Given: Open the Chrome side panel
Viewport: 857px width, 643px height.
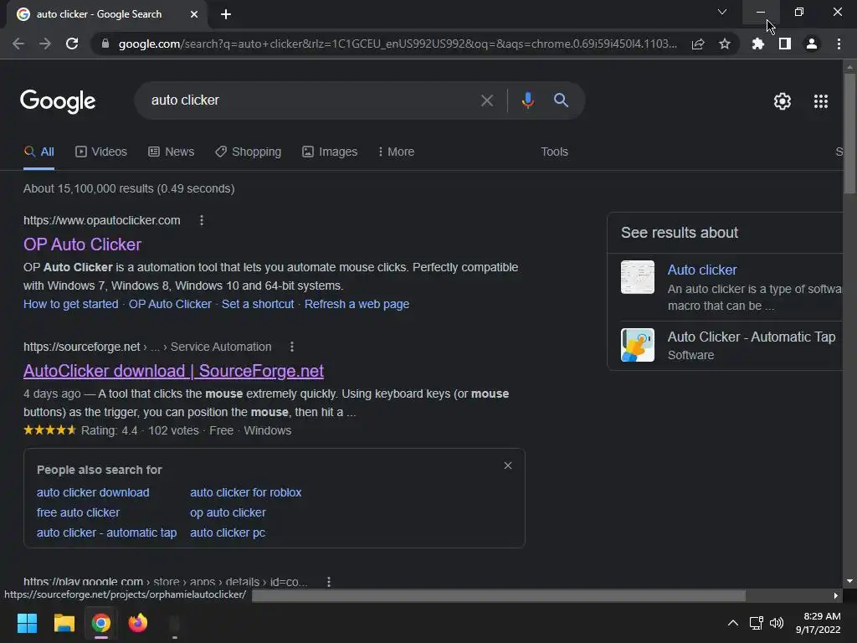Looking at the screenshot, I should coord(785,44).
